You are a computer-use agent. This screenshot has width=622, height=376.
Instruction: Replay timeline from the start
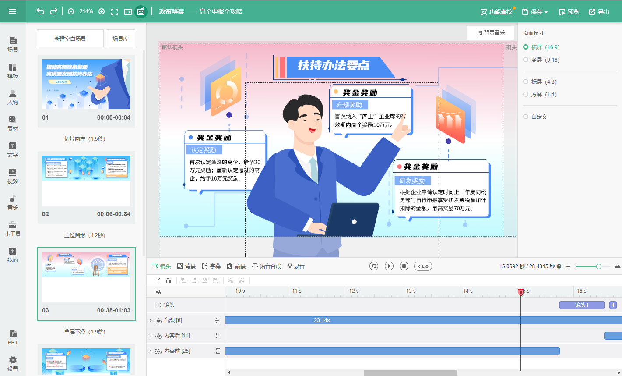coord(374,266)
